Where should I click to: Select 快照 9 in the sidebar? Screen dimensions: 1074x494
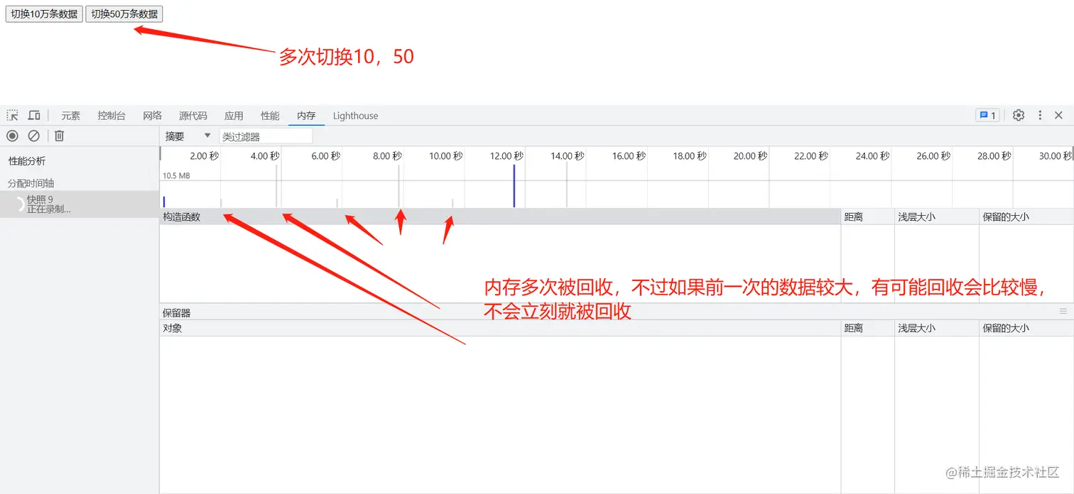pyautogui.click(x=80, y=204)
